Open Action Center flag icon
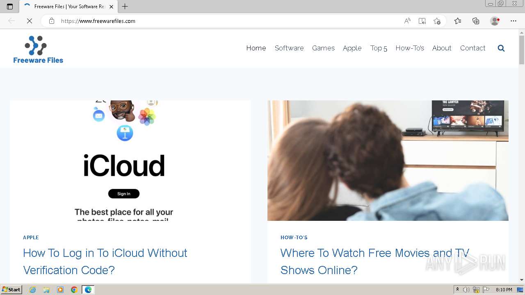This screenshot has height=295, width=525. [486, 290]
